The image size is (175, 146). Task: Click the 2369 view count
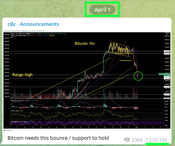[x=137, y=140]
